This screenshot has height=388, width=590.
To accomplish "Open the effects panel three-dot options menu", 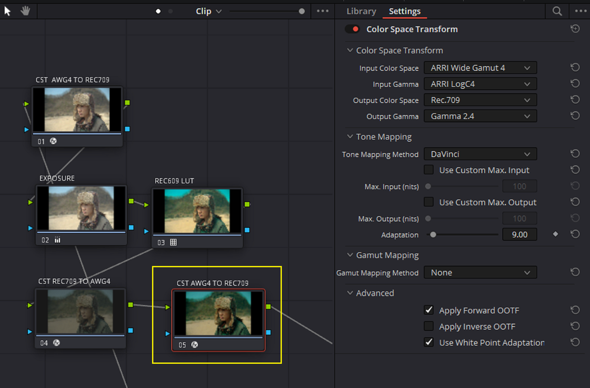I will tap(581, 11).
